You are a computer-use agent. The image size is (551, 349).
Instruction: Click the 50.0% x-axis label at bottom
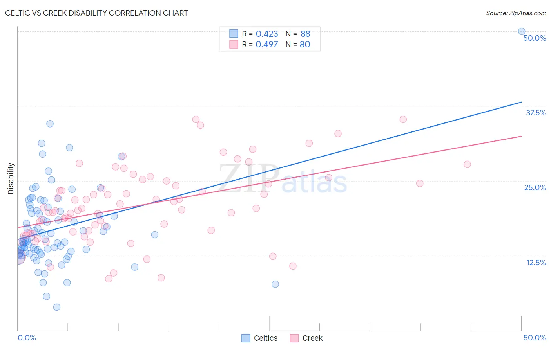point(535,338)
